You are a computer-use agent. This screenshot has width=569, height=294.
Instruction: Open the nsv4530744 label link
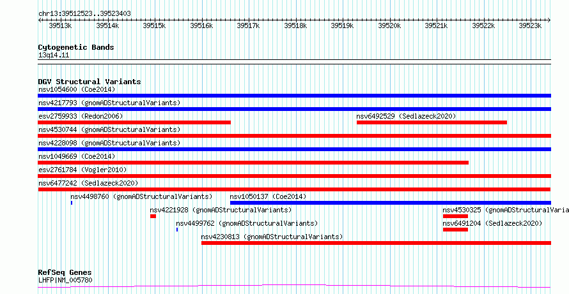109,129
